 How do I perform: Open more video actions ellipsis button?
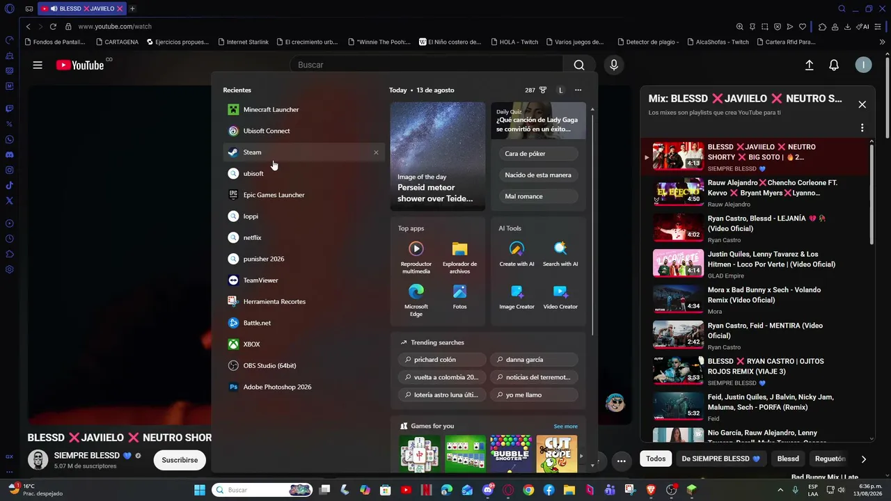tap(621, 461)
